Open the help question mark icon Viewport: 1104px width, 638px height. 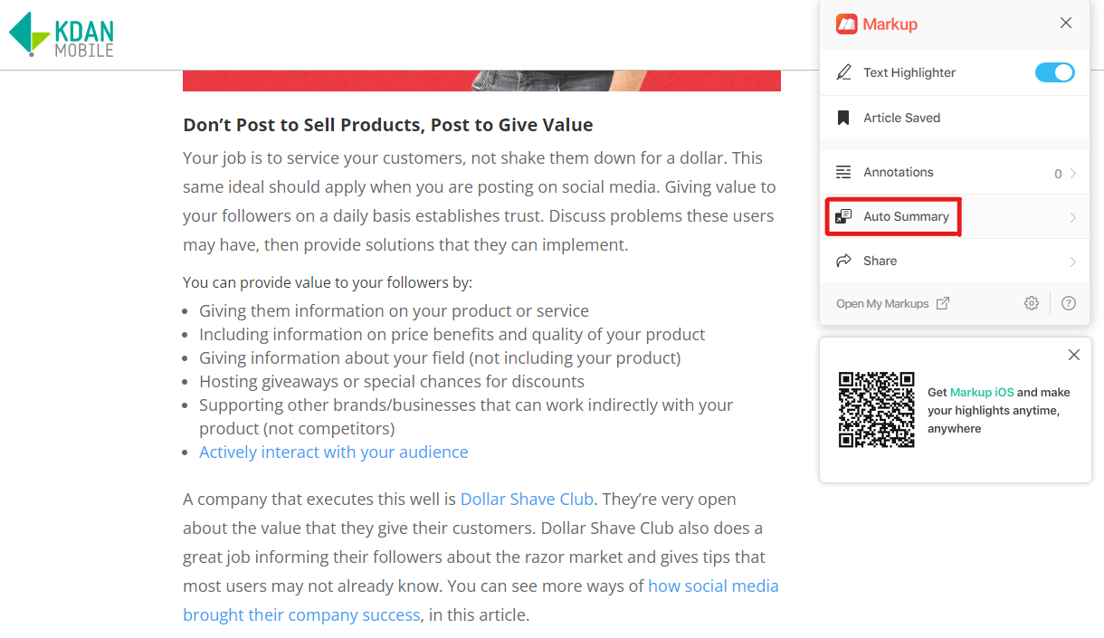pos(1069,303)
